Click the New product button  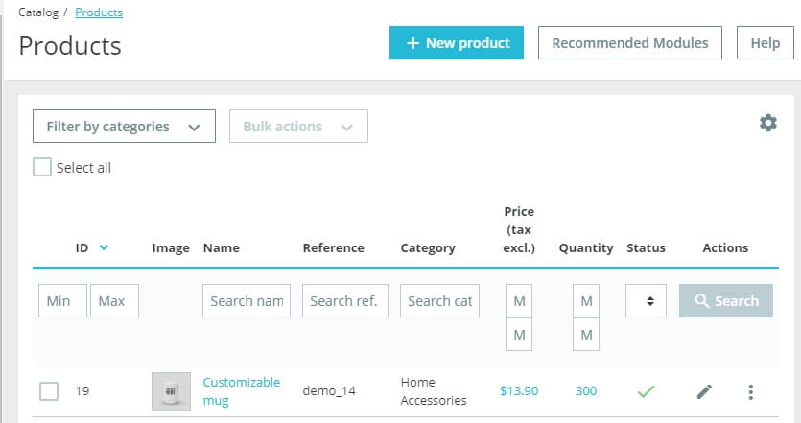[x=456, y=43]
